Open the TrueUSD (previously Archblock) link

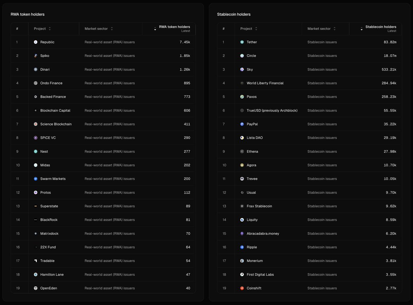272,110
